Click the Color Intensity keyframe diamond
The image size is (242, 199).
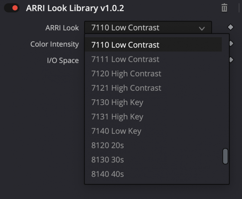click(x=232, y=44)
